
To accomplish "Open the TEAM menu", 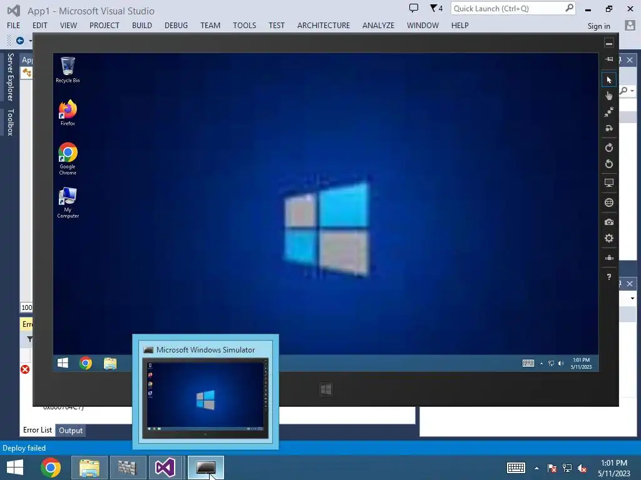I will [210, 25].
